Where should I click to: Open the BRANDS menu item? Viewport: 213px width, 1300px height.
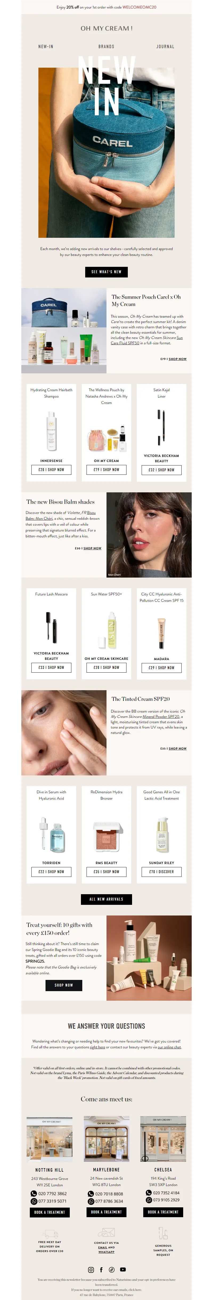click(x=106, y=46)
